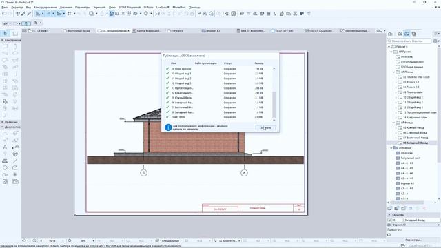This screenshot has width=441, height=248.
Task: Open the Специальный dropdown in bottom bar
Action: pos(181,240)
